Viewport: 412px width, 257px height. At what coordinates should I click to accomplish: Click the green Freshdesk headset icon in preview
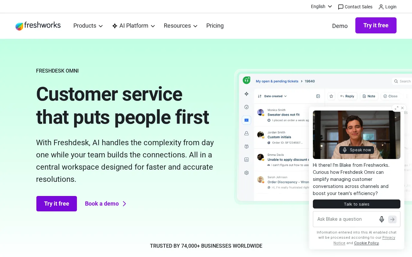(x=247, y=80)
